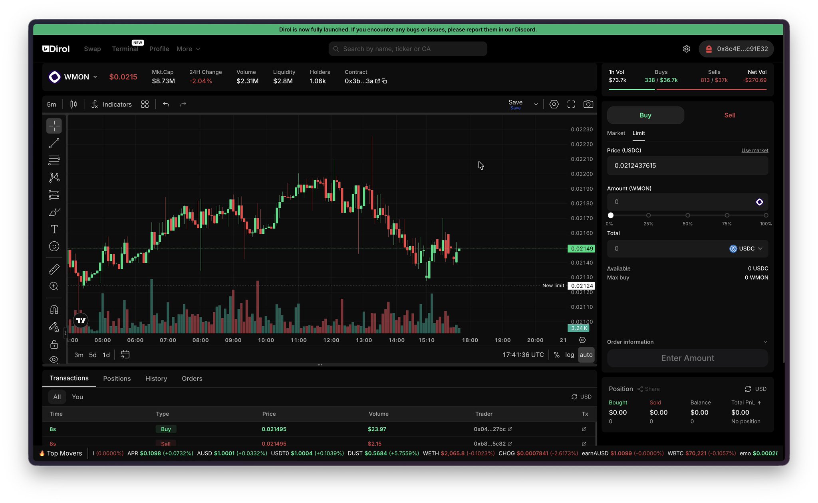Switch to the Positions tab
The image size is (818, 503).
(117, 379)
